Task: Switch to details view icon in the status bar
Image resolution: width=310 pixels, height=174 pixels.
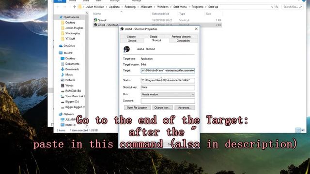Action: point(298,130)
